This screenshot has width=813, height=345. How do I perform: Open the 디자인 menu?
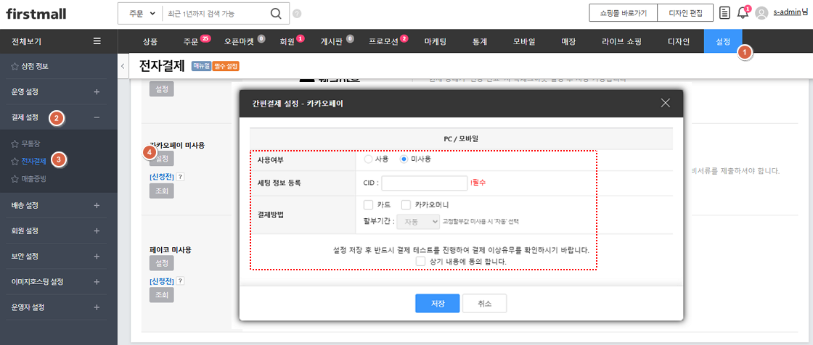point(678,41)
